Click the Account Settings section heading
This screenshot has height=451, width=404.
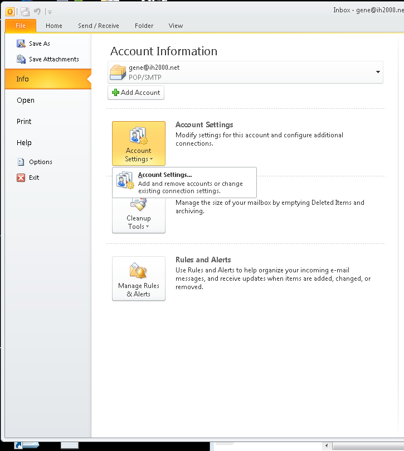click(204, 124)
